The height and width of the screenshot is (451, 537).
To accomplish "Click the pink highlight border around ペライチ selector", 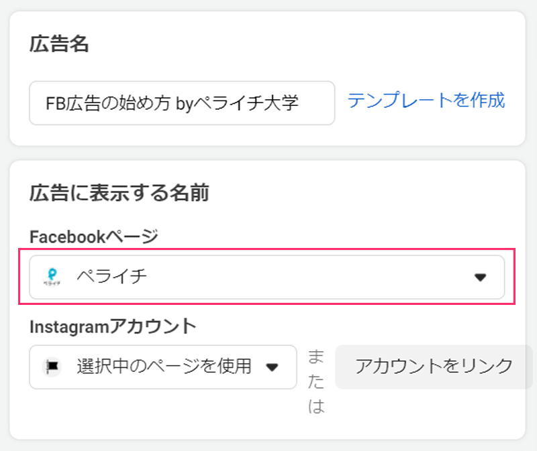I will point(515,277).
